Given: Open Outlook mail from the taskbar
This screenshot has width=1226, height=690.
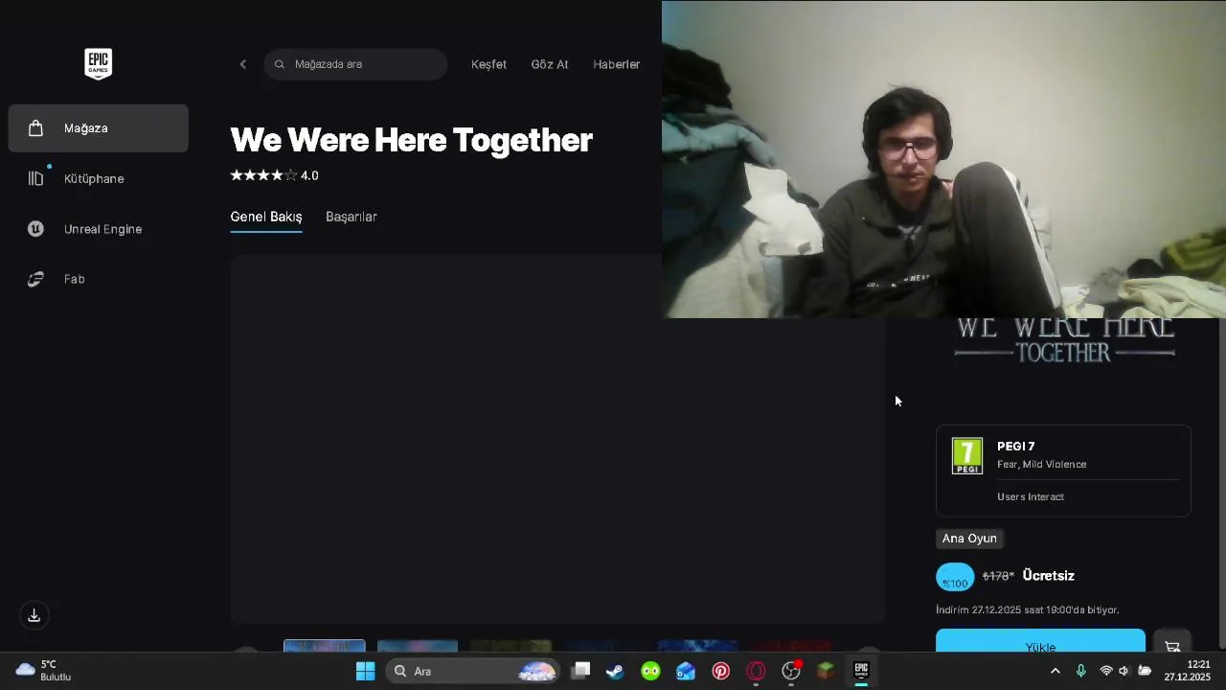Looking at the screenshot, I should pos(686,671).
